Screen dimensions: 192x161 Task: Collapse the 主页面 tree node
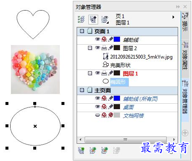pos(82,90)
